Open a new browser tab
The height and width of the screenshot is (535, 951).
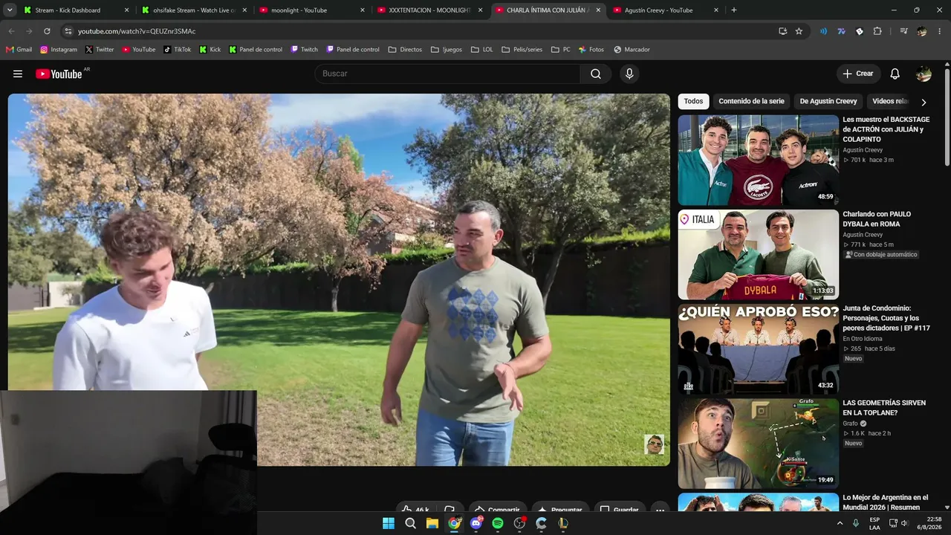734,10
